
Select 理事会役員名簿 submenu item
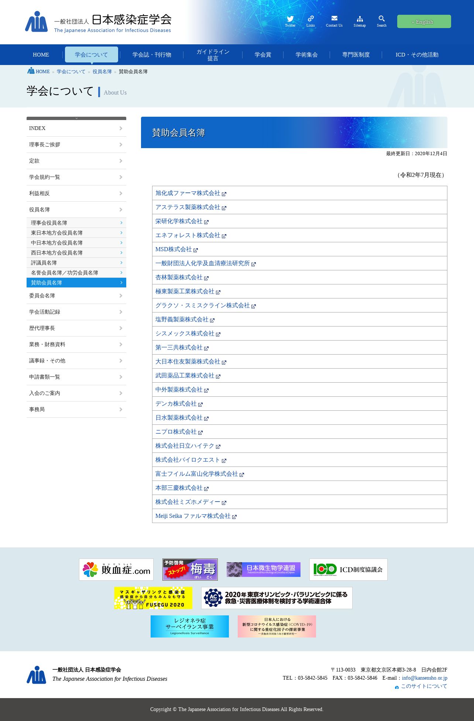[76, 223]
